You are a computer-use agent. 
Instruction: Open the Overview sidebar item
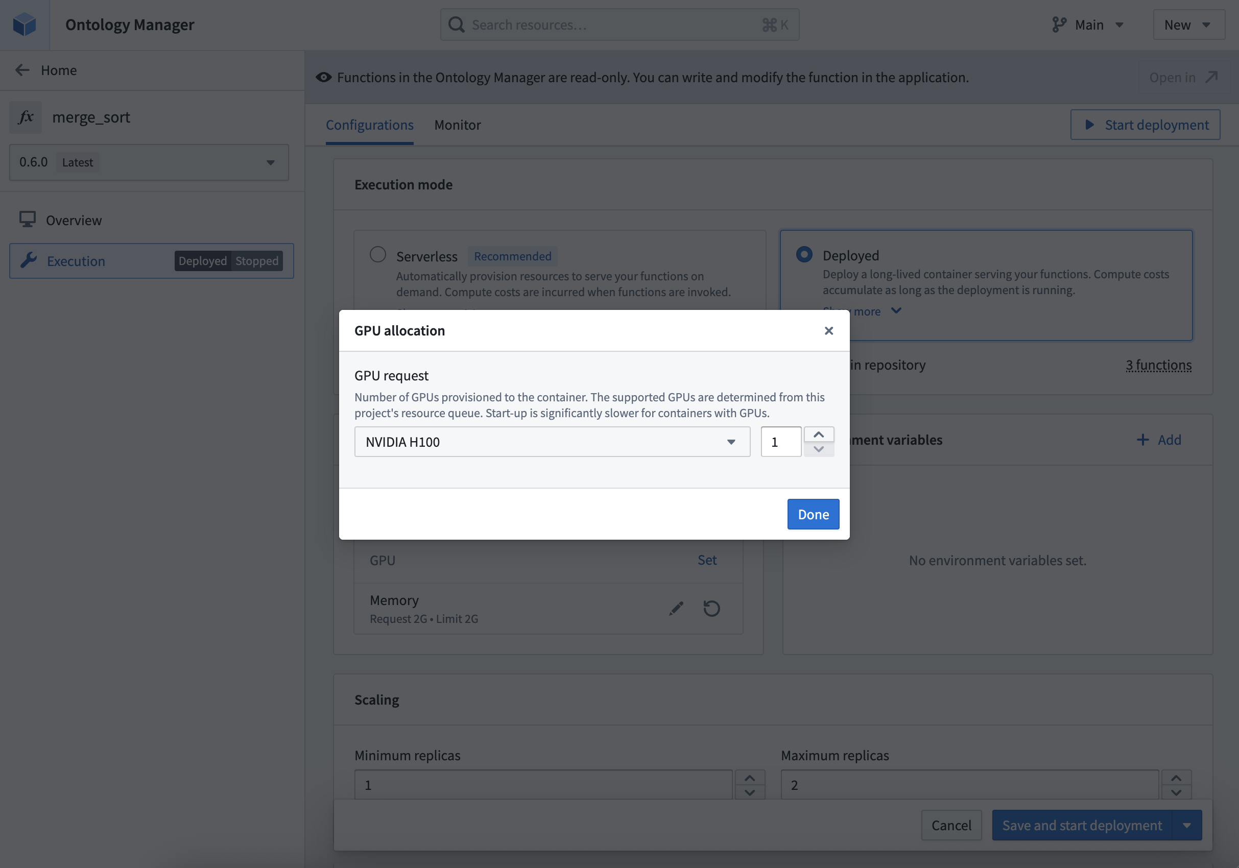(74, 220)
